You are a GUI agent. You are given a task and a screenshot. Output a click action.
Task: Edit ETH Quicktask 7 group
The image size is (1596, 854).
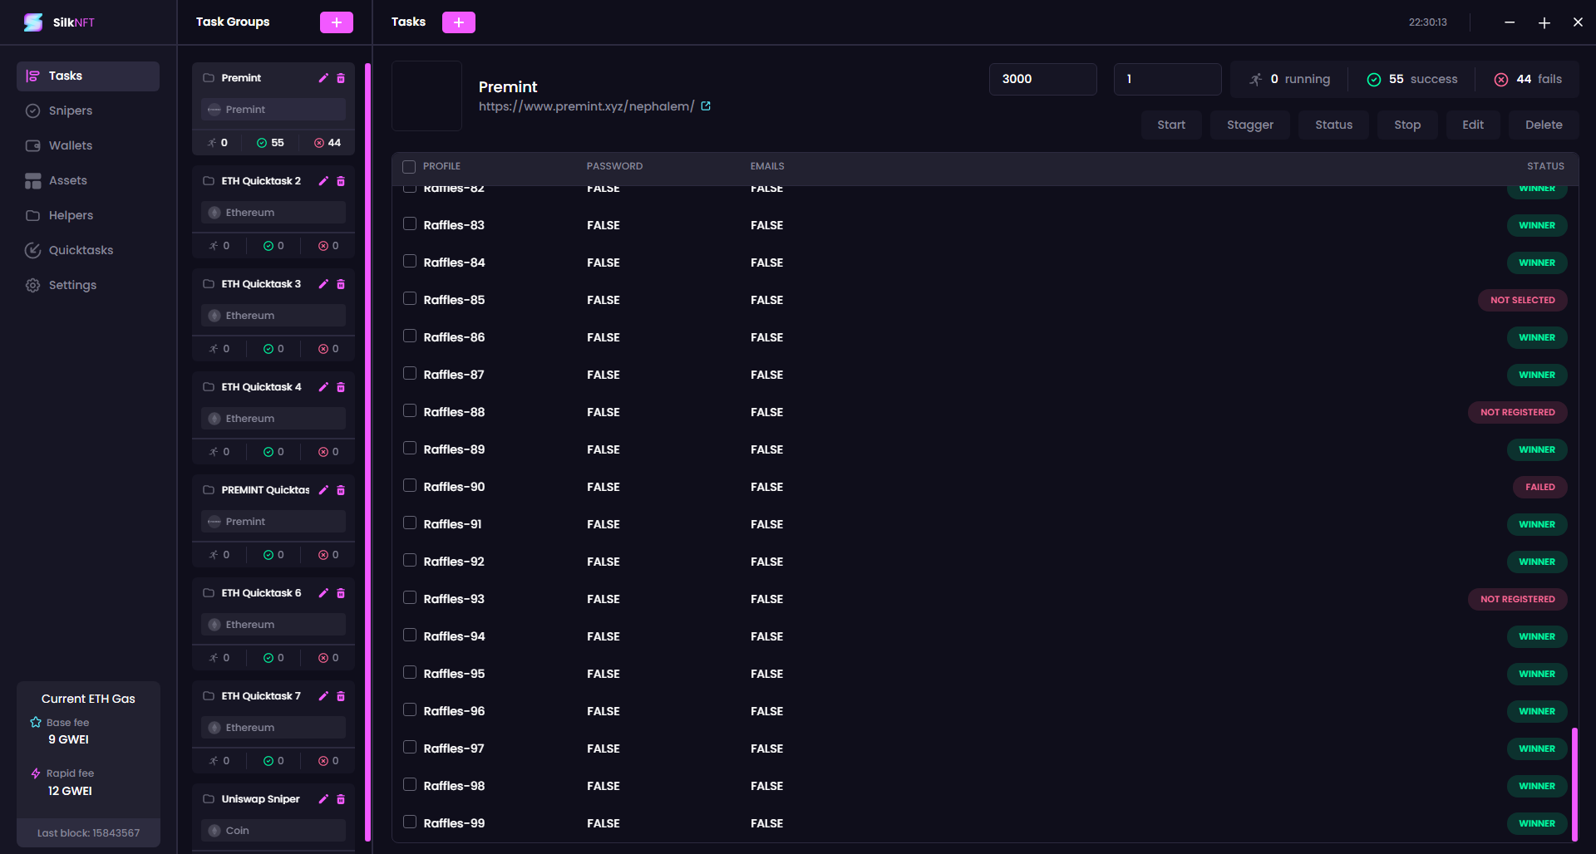[323, 696]
